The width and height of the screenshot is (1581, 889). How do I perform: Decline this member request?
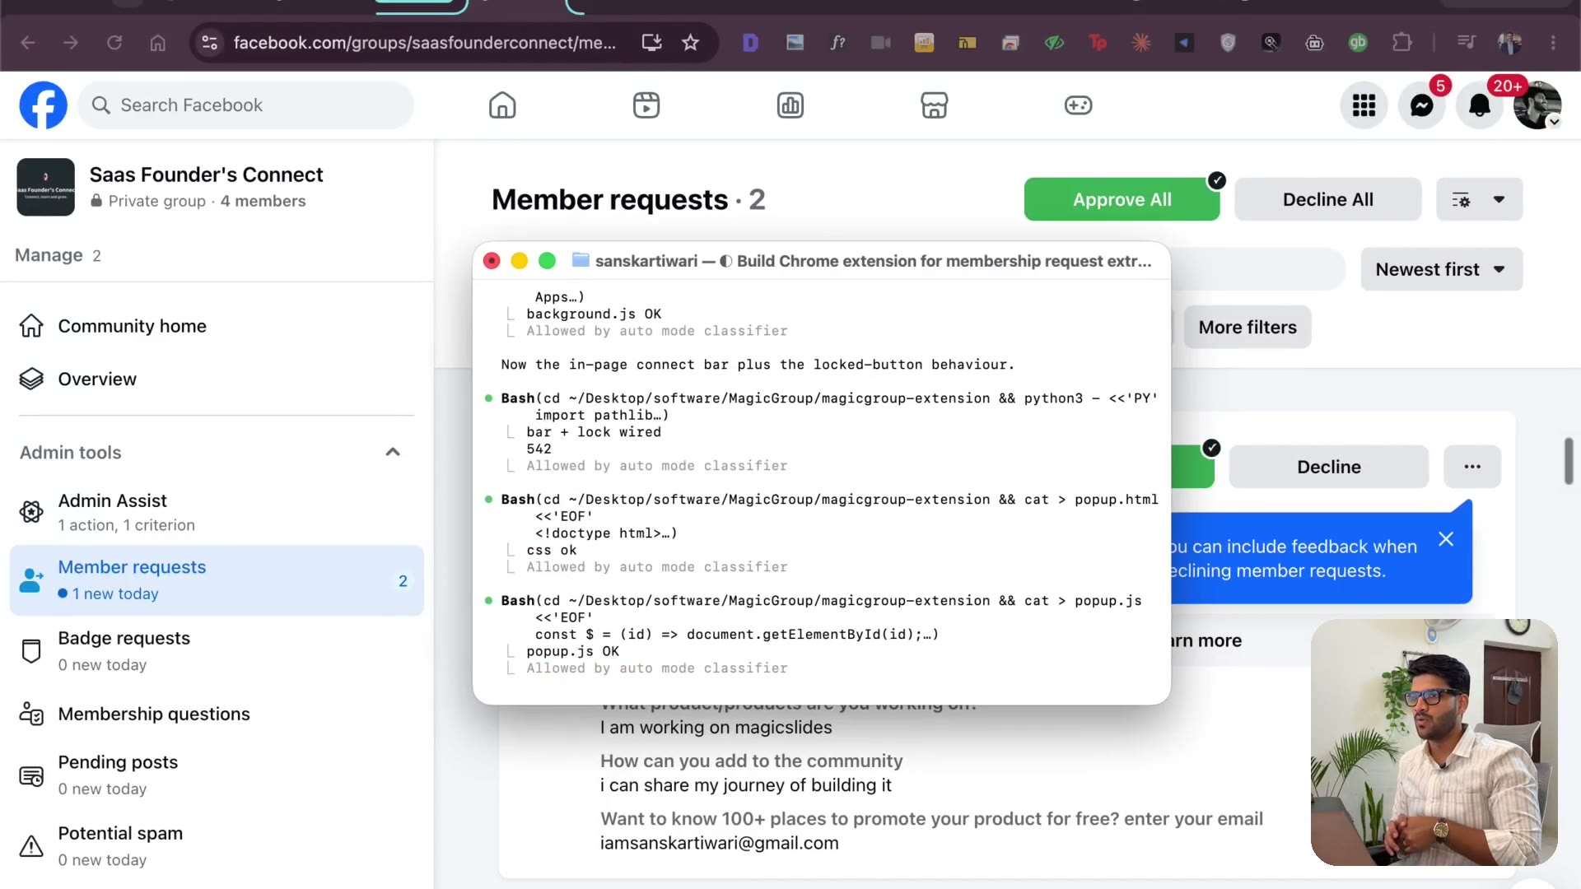[x=1328, y=467]
